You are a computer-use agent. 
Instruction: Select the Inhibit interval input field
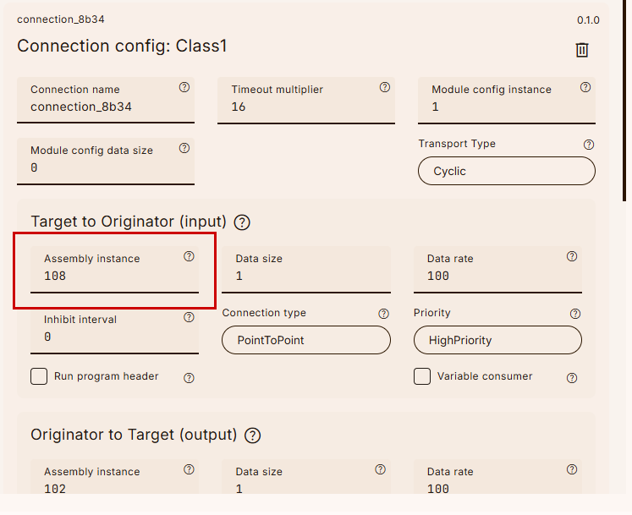110,337
